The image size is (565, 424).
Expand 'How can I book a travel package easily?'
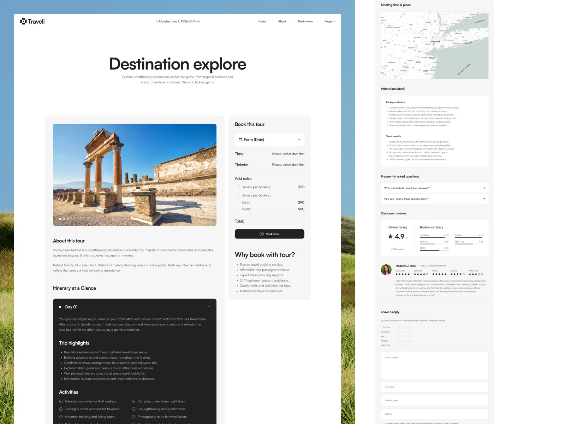click(x=435, y=199)
